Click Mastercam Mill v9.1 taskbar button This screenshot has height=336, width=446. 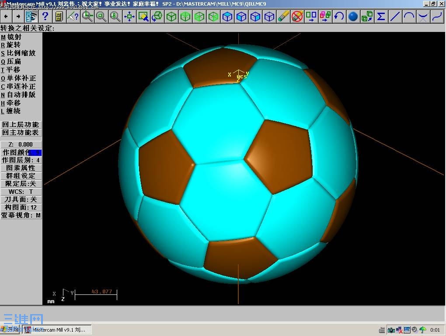click(x=57, y=330)
